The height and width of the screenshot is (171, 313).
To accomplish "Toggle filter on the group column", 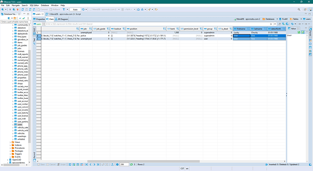I will click(x=215, y=29).
